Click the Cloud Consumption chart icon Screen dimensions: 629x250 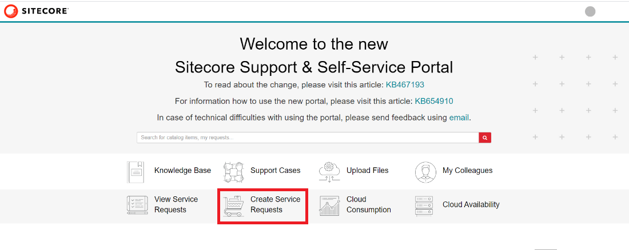[329, 205]
